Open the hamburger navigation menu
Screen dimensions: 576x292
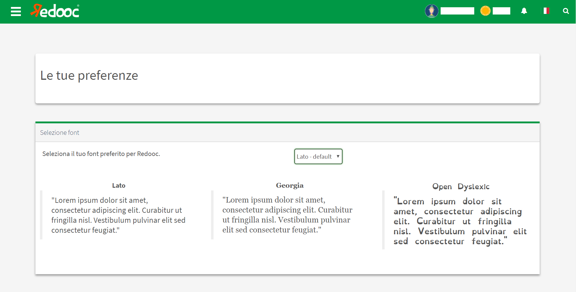coord(16,11)
